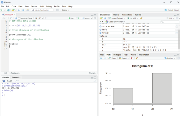180x116 pixels.
Task: Remove current plot with the red X icon
Action: coord(132,58)
